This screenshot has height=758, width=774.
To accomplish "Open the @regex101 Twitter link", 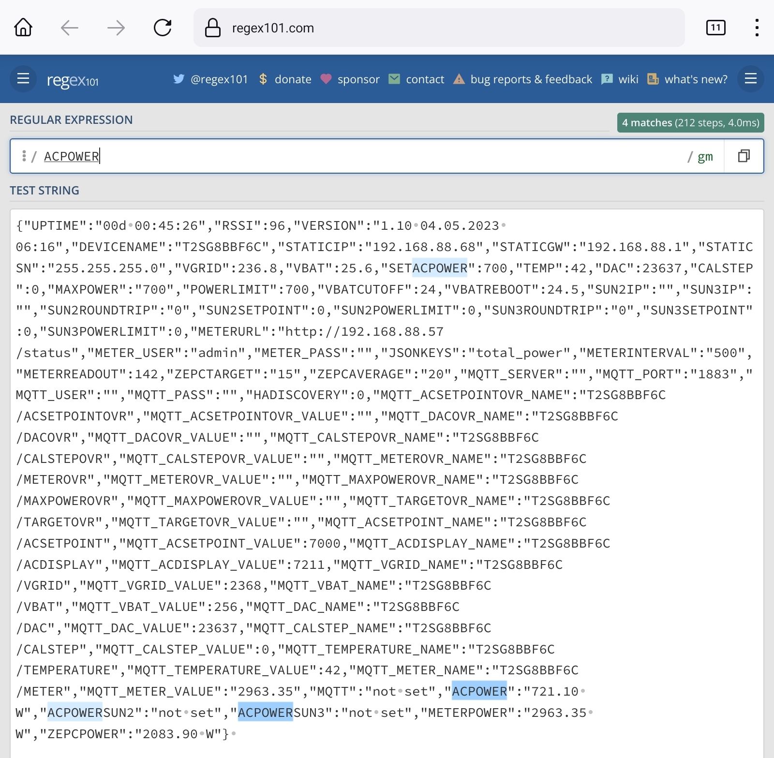I will tap(219, 79).
